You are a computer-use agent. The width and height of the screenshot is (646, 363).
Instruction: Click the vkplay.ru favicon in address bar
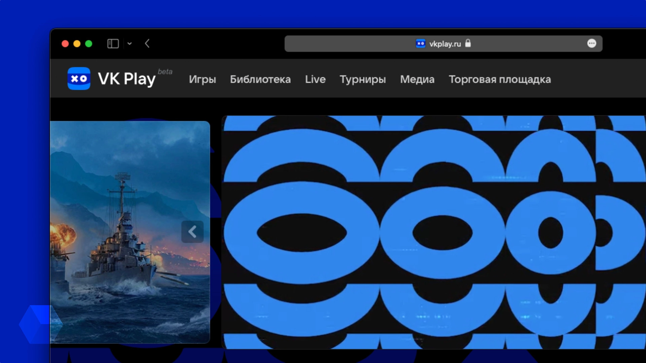point(421,44)
